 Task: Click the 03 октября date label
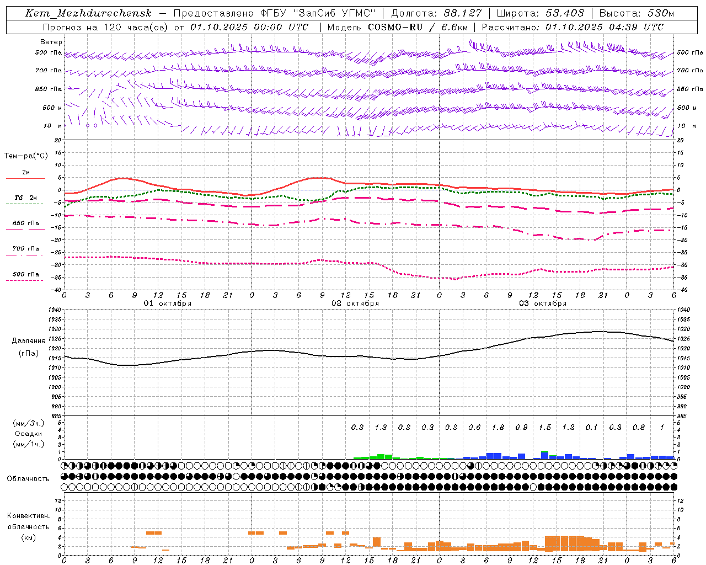[543, 303]
